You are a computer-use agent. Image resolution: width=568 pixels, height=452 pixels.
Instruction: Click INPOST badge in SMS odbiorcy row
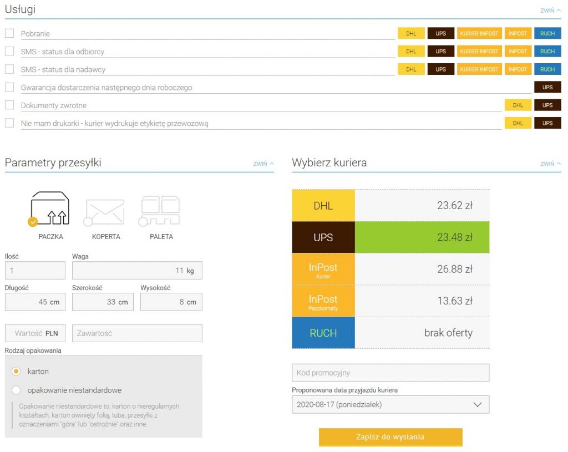(518, 52)
